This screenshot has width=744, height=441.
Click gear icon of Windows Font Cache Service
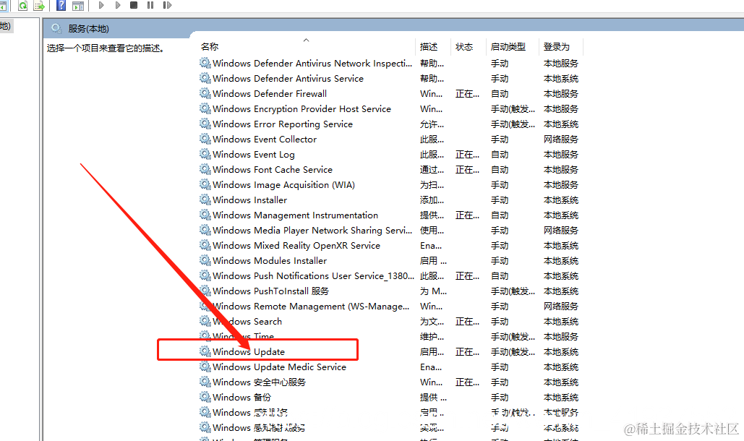(205, 169)
